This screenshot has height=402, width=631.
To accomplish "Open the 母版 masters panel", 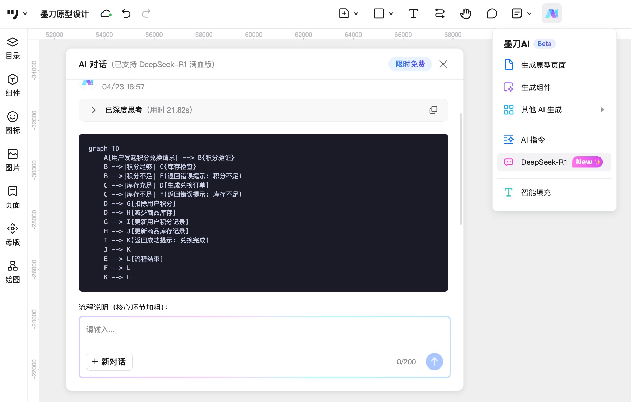I will [x=13, y=234].
